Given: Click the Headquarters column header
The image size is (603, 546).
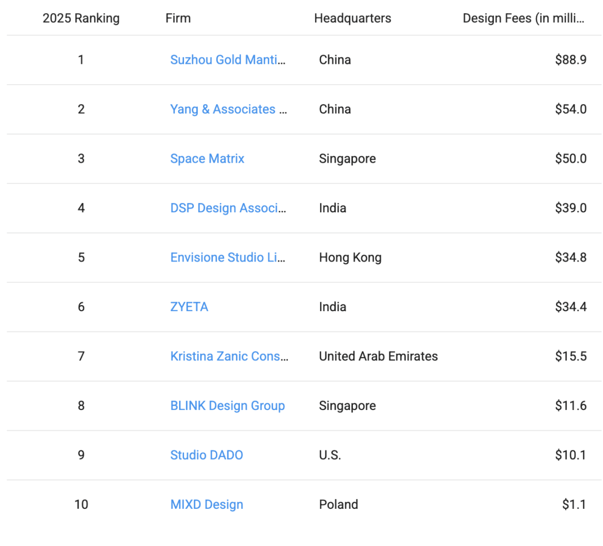Looking at the screenshot, I should click(x=353, y=18).
